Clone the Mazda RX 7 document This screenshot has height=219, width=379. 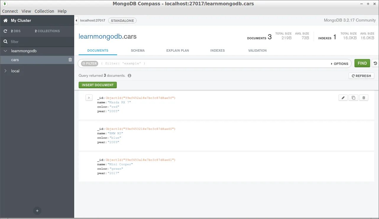coord(353,98)
